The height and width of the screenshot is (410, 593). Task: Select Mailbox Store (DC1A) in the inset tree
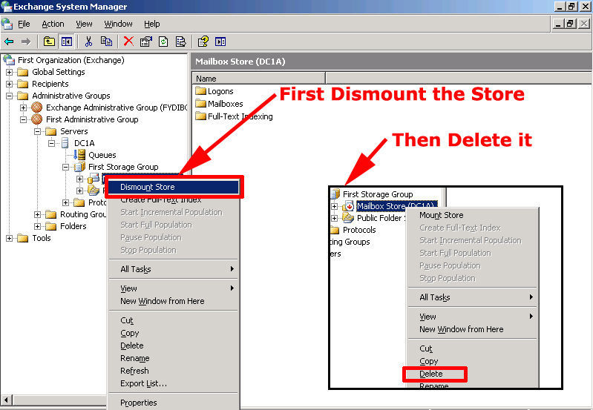[x=396, y=206]
